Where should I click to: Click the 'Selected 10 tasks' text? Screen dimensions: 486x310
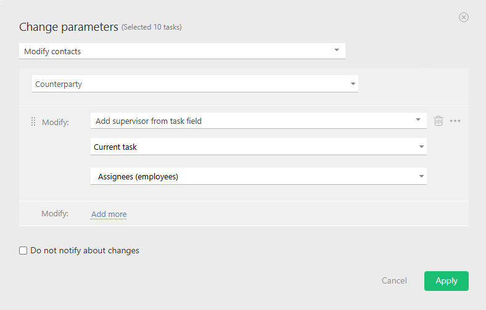pyautogui.click(x=151, y=27)
